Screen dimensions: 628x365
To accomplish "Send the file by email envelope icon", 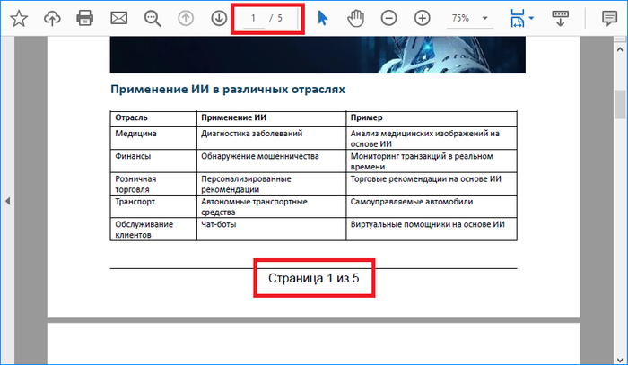I will click(x=119, y=19).
